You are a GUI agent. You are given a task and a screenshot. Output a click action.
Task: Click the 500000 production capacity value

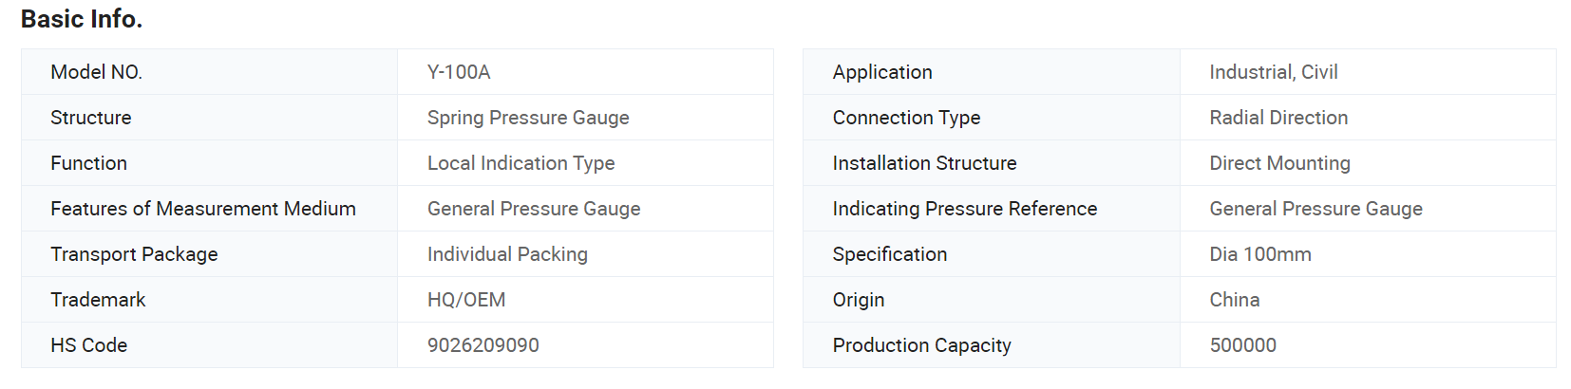(x=1242, y=345)
